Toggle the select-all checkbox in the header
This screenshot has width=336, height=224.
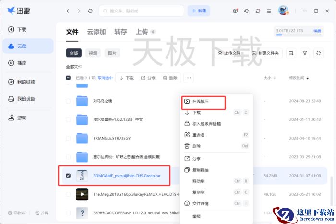tap(68, 78)
